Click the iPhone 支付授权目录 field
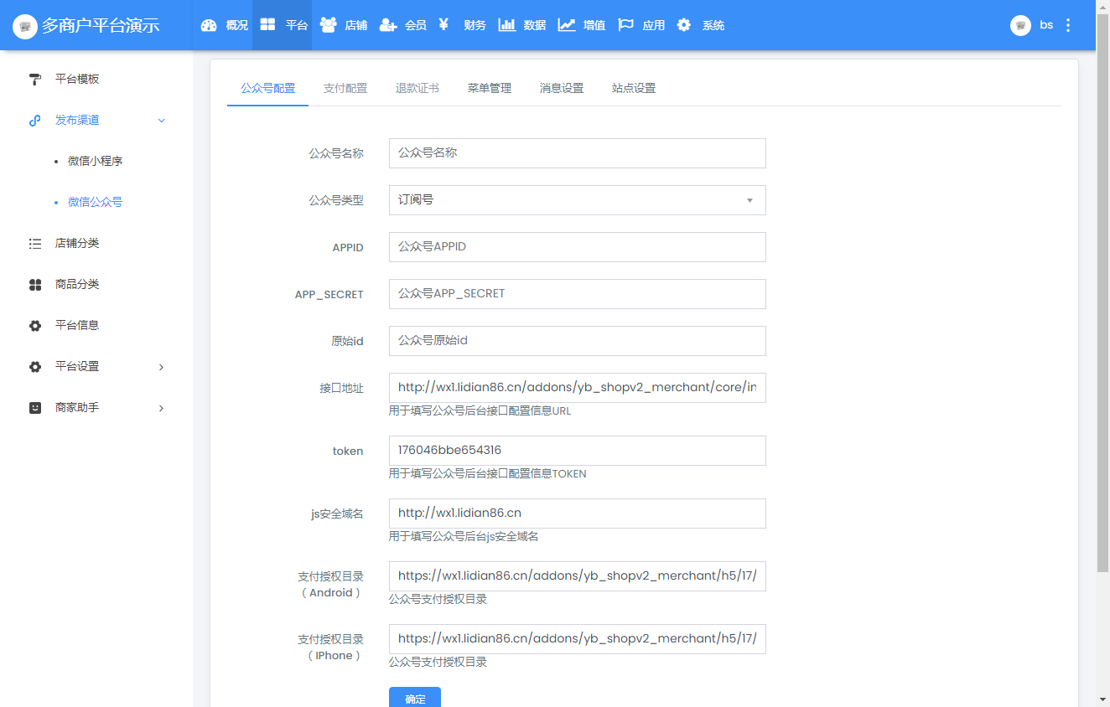Viewport: 1110px width, 707px height. click(x=578, y=639)
